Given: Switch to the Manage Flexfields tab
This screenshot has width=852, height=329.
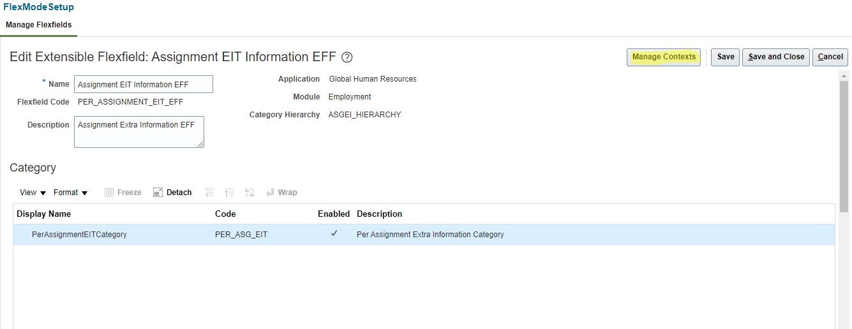Looking at the screenshot, I should (39, 25).
